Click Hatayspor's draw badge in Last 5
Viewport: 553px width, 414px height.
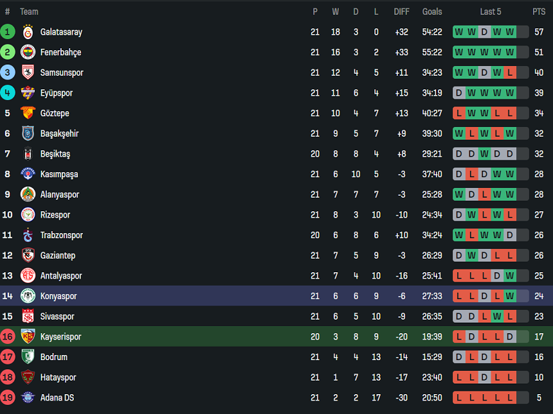[x=484, y=378]
